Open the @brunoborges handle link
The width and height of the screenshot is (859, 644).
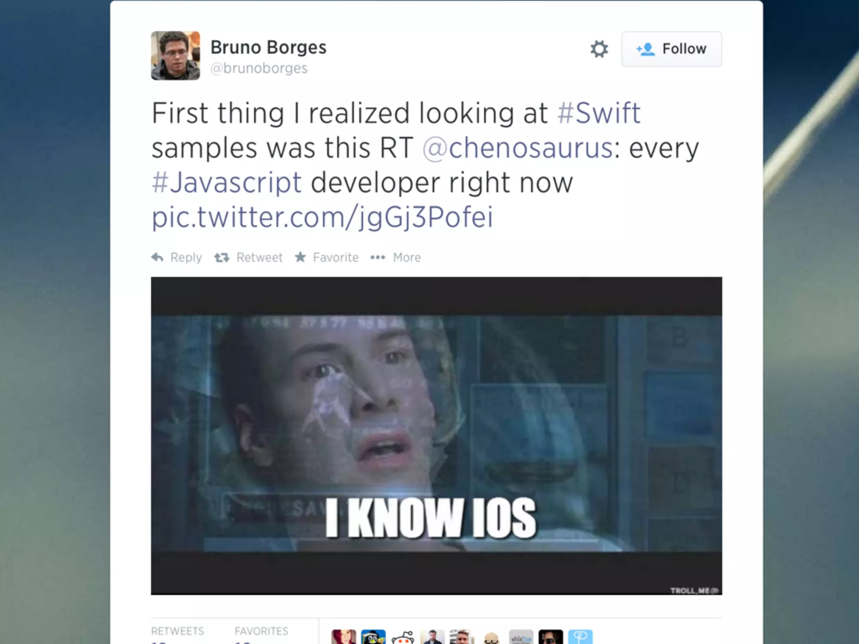coord(259,68)
